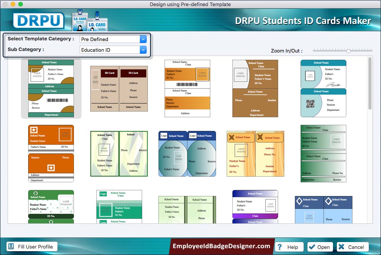Select the pale green two-panel template
This screenshot has height=255, width=381.
point(187,210)
